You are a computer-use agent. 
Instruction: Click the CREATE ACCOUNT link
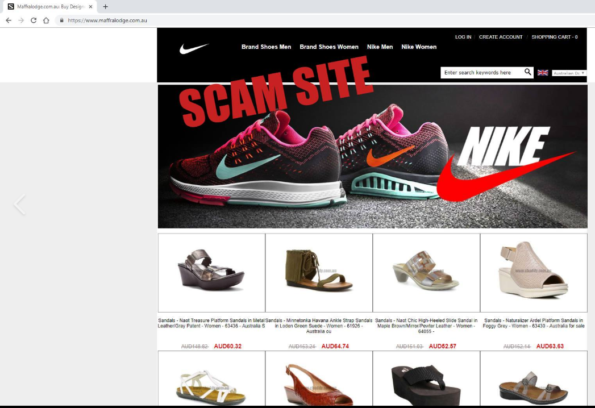pyautogui.click(x=501, y=37)
